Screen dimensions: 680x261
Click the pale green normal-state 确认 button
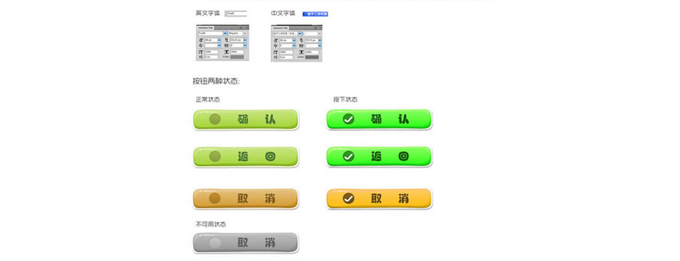246,119
